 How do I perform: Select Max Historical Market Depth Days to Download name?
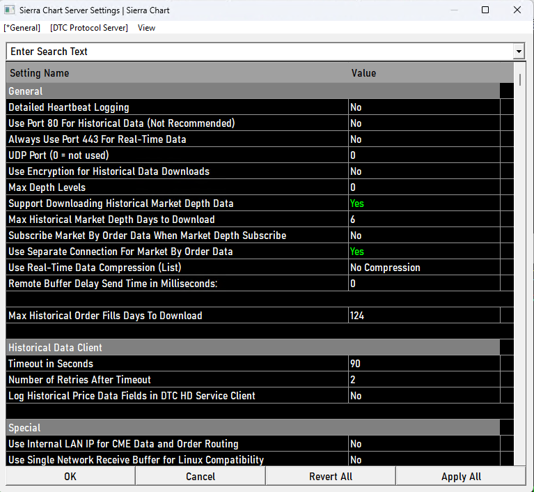(177, 220)
